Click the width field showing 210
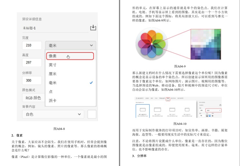Viewport: 240px width, 166px height. coord(32,45)
